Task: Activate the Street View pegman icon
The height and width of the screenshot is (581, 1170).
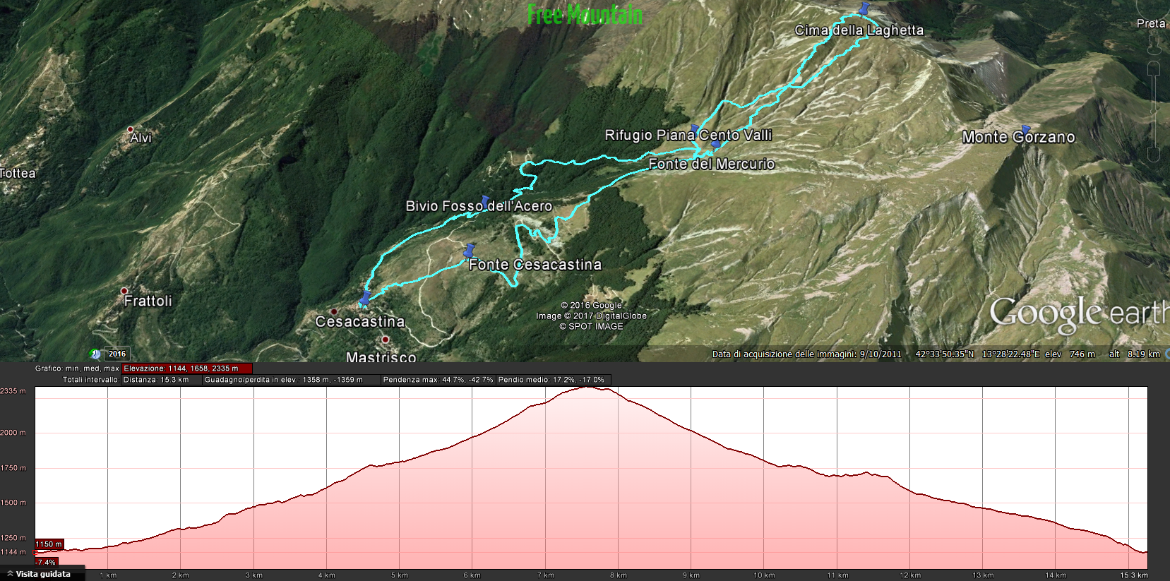Action: coord(1154,42)
